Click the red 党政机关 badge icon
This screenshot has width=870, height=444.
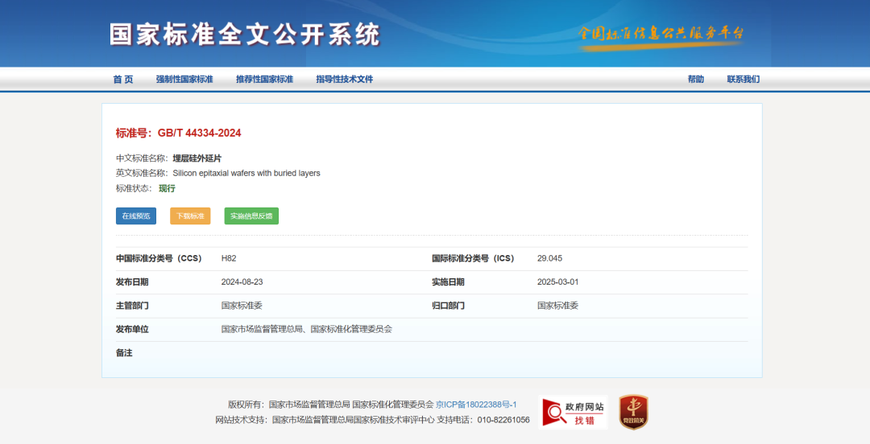pyautogui.click(x=633, y=412)
